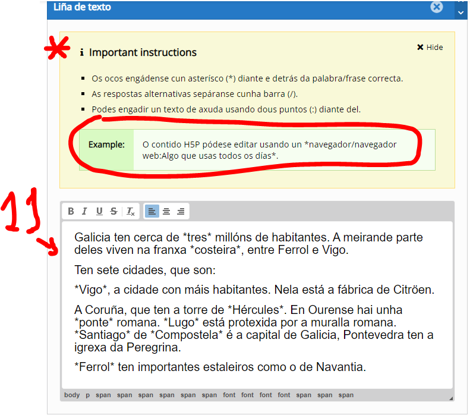Click the info icon beside Important instructions
The image size is (470, 418).
pos(82,53)
